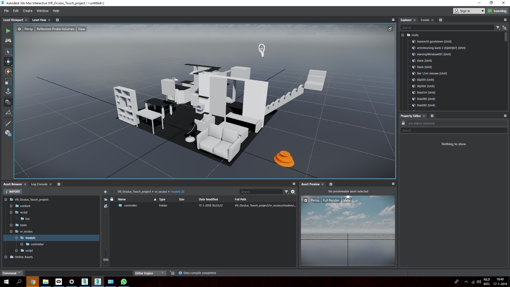Toggle the lock column header in Asset Browser

(x=112, y=199)
